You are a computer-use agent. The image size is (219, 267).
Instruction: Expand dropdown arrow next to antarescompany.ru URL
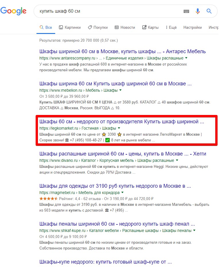(x=186, y=58)
